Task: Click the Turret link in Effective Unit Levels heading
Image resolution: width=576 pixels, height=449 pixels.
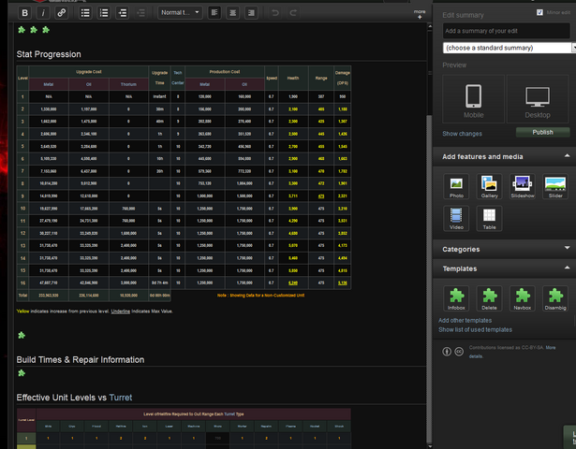Action: coord(121,398)
